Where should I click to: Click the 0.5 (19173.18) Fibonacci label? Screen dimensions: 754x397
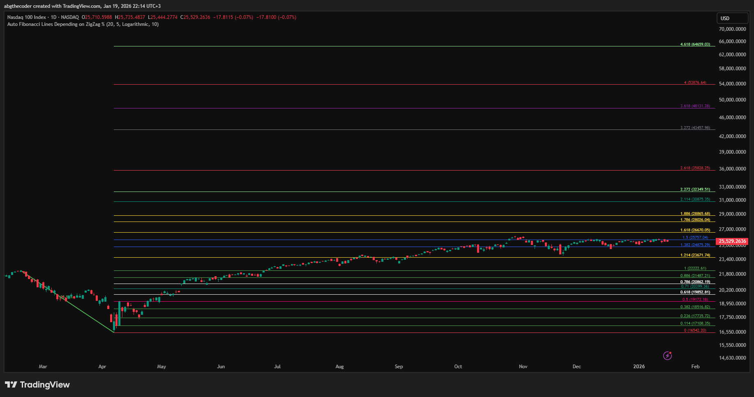click(695, 300)
